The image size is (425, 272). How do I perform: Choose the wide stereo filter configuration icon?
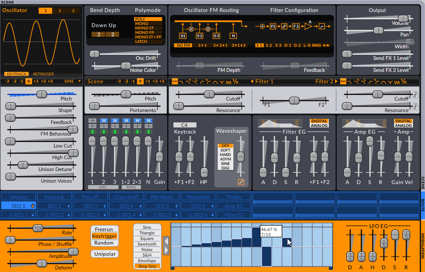click(326, 45)
